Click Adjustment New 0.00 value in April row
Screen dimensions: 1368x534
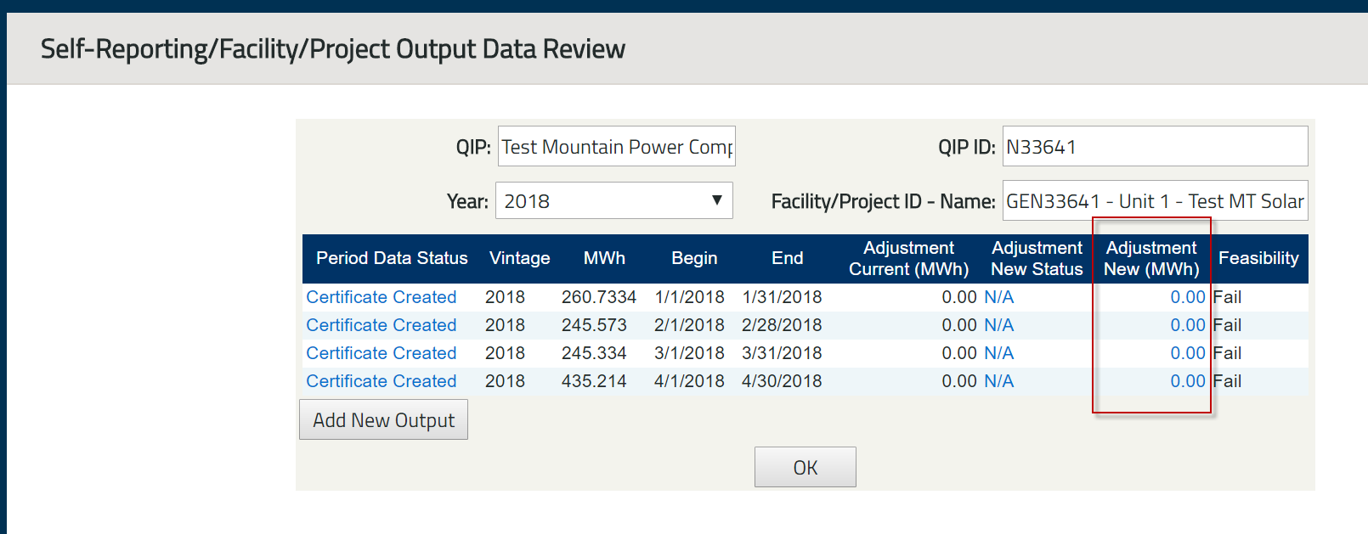tap(1187, 381)
